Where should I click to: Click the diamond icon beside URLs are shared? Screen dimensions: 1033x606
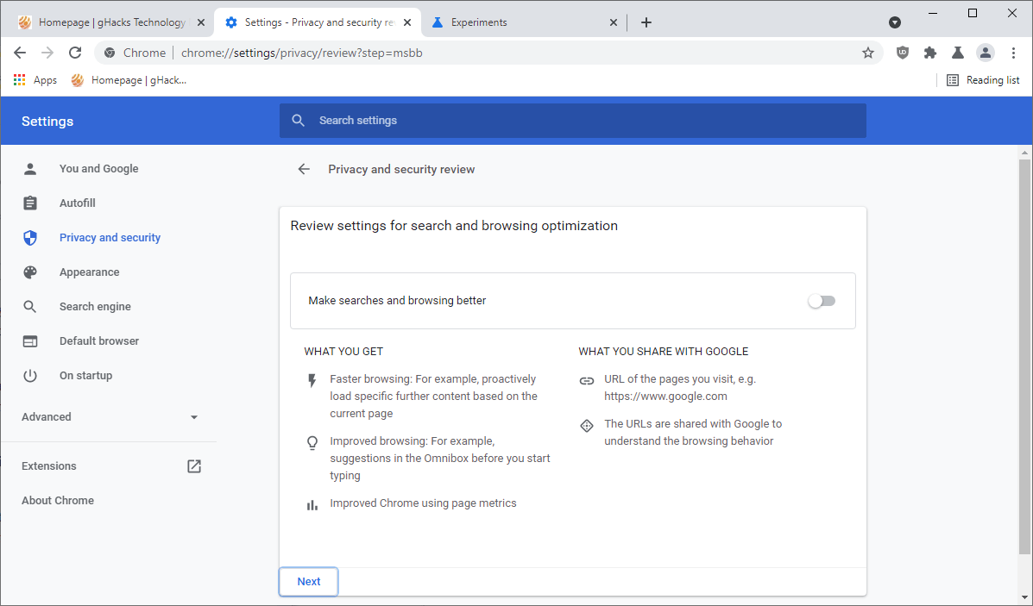586,426
